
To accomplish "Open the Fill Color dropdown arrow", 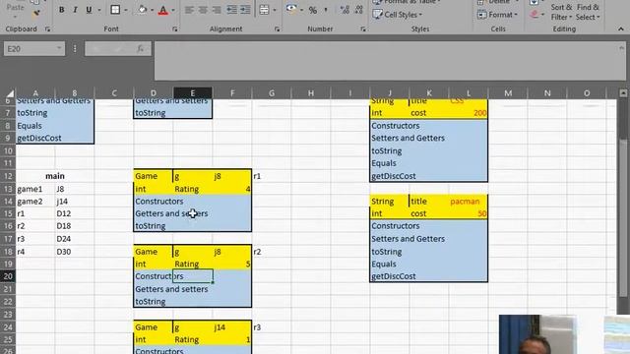I will point(153,10).
